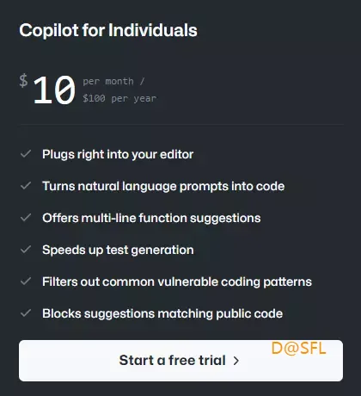Click checkmark beside Filters out common vulnerable patterns
The height and width of the screenshot is (396, 361).
(x=26, y=282)
